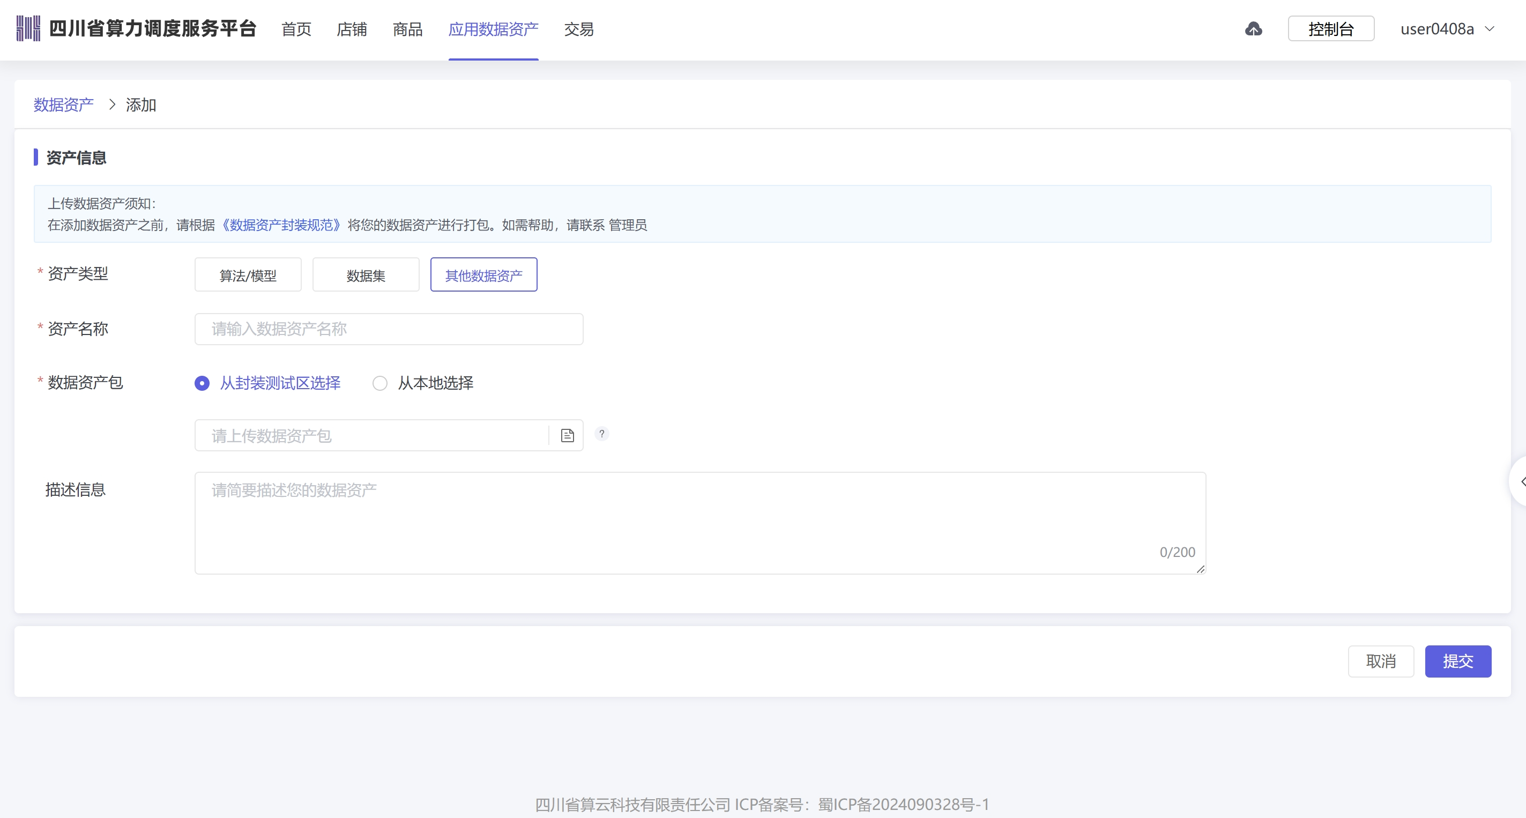Click the 提交 submit button
The image size is (1526, 818).
click(1458, 661)
